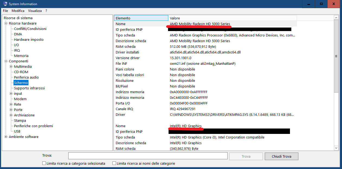This screenshot has width=342, height=169.
Task: Select the I/O tree item
Action: (17, 45)
